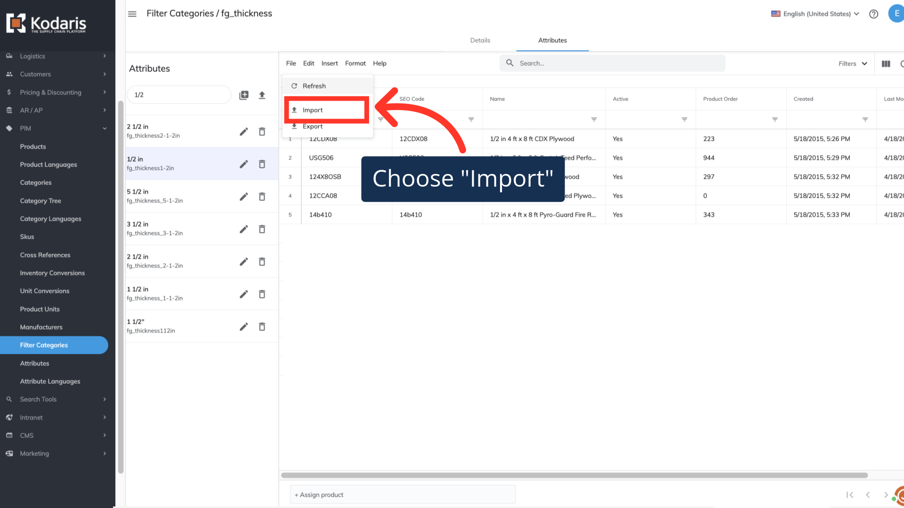This screenshot has height=508, width=904.
Task: Choose Import from File menu
Action: click(313, 110)
